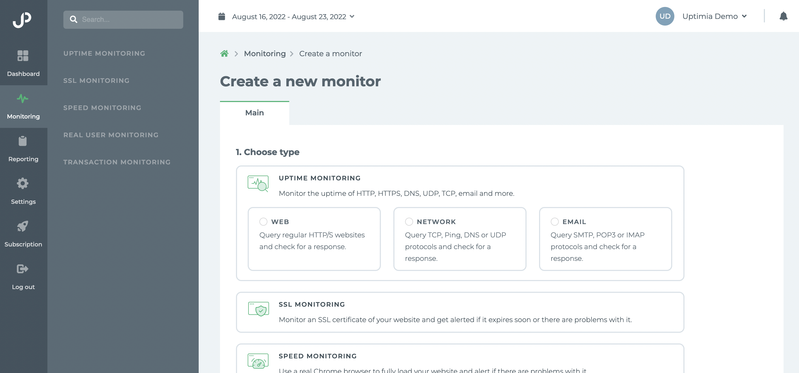The height and width of the screenshot is (373, 799).
Task: Click the Subscription label in sidebar
Action: pos(23,245)
